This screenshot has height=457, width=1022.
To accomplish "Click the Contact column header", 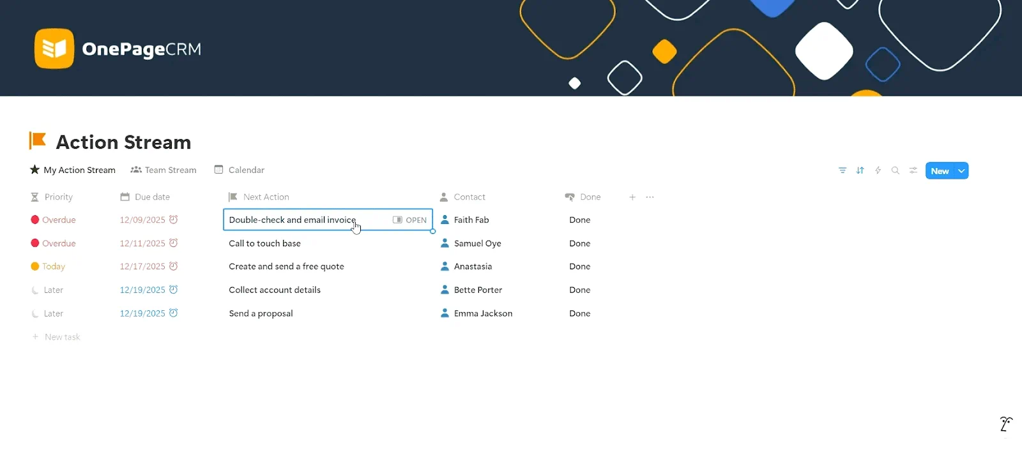I will (x=463, y=197).
